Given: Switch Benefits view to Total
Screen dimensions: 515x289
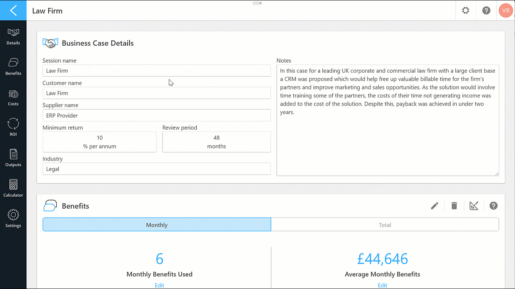Looking at the screenshot, I should (385, 225).
